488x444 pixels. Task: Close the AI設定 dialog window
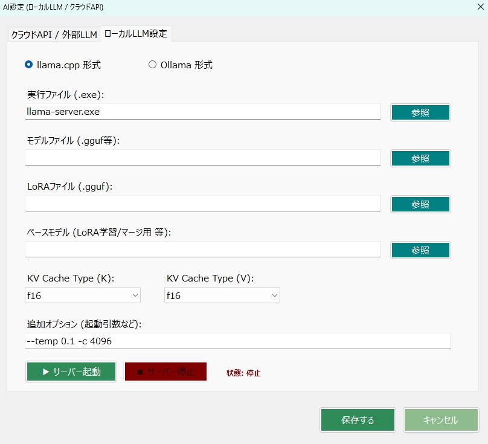tap(481, 7)
